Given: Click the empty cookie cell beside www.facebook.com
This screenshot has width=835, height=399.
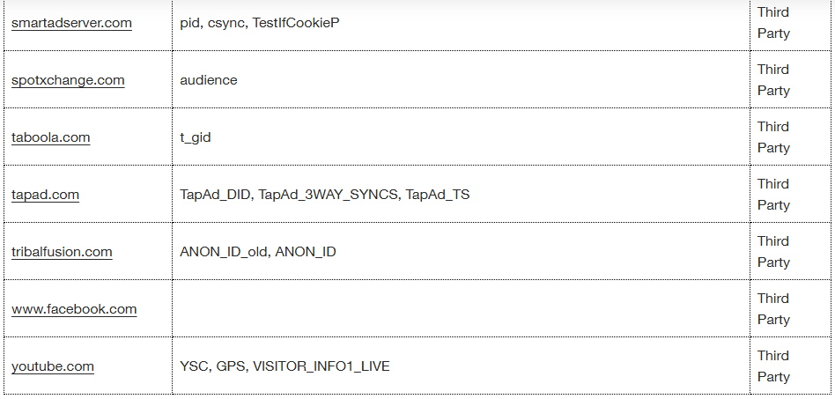Looking at the screenshot, I should (x=460, y=309).
